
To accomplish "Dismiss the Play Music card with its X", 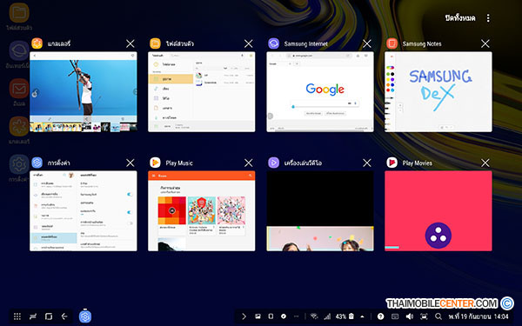I will pyautogui.click(x=248, y=163).
